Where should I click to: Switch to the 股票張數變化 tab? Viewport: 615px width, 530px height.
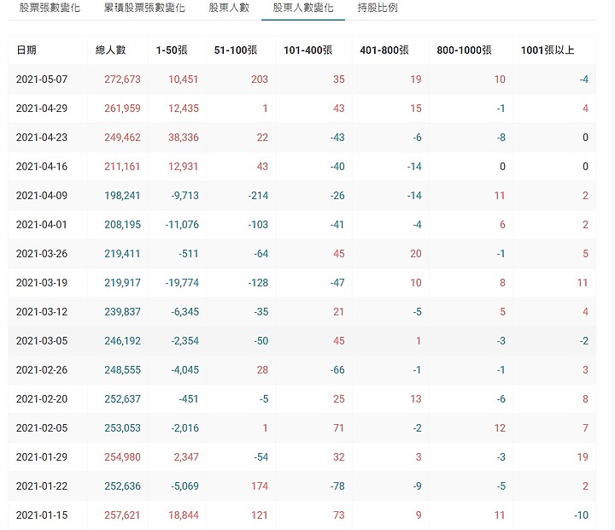(x=50, y=8)
